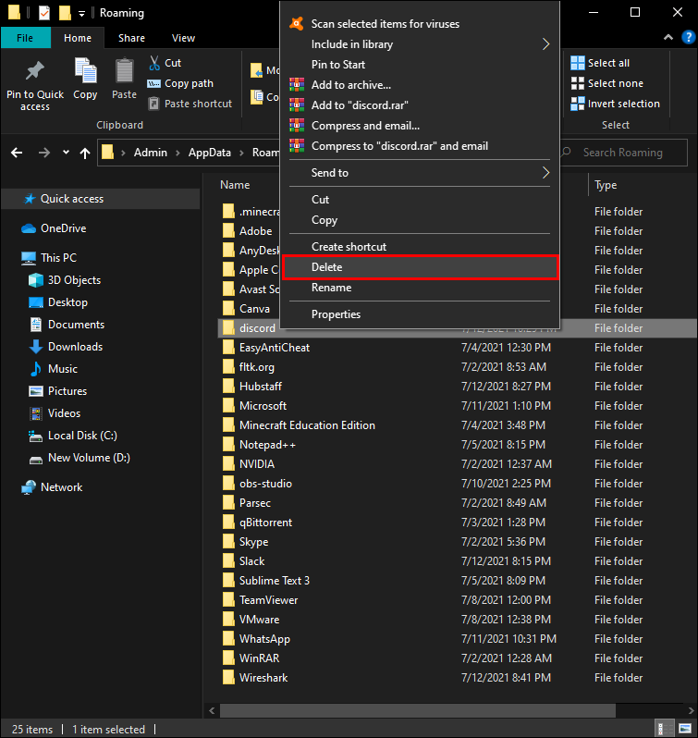
Task: Open the Quick Access Toolbar customize dropdown
Action: (82, 14)
